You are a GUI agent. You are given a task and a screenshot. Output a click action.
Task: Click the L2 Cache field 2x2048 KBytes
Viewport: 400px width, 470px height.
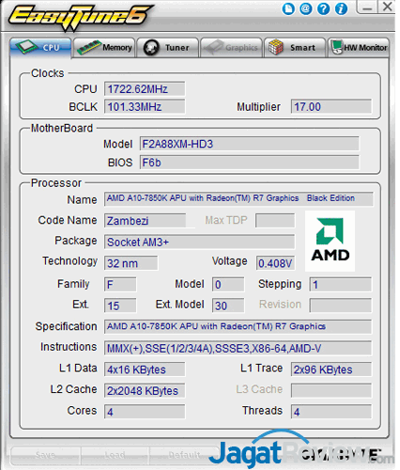coord(145,391)
